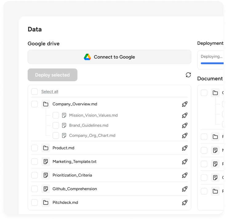This screenshot has height=220, width=227.
Task: Click rocket icon for Product.md
Action: (185, 148)
